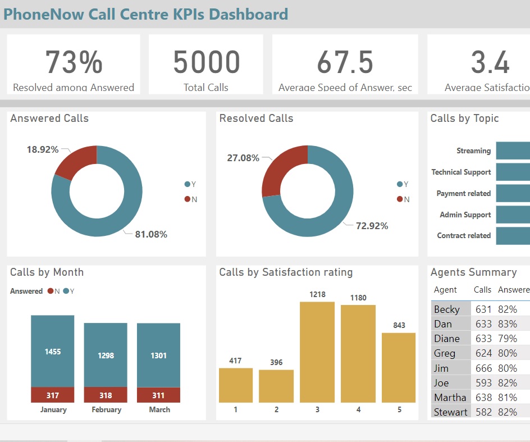Choose the Contract related topic bar

click(x=513, y=236)
